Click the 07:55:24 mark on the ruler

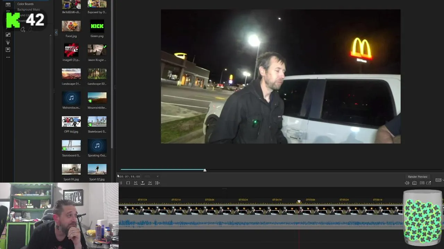344,200
